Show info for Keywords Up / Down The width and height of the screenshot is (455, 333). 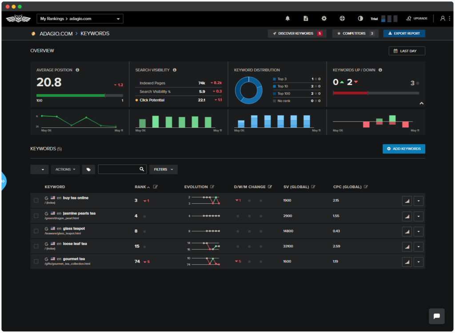pos(380,70)
